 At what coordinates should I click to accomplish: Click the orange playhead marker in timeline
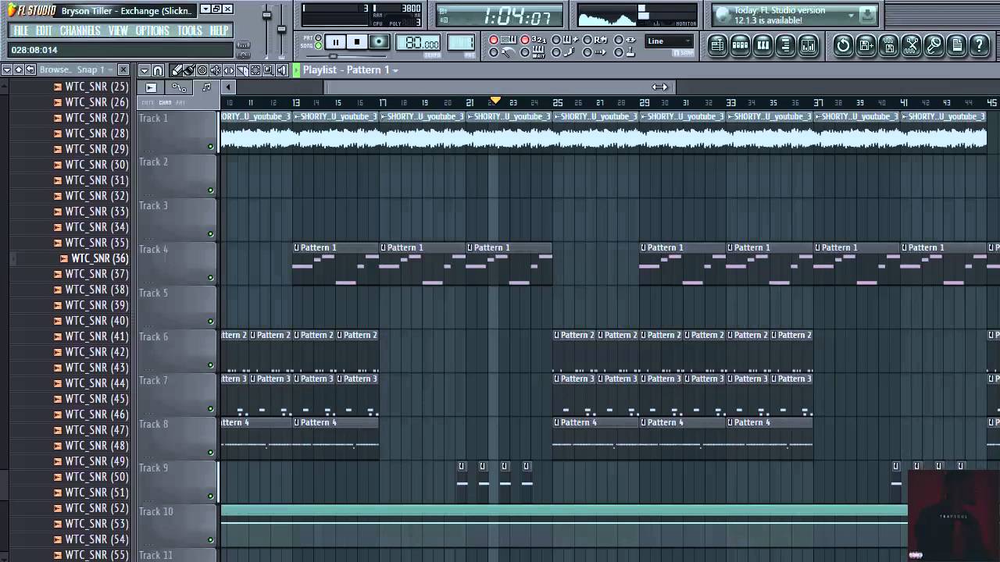(x=495, y=101)
